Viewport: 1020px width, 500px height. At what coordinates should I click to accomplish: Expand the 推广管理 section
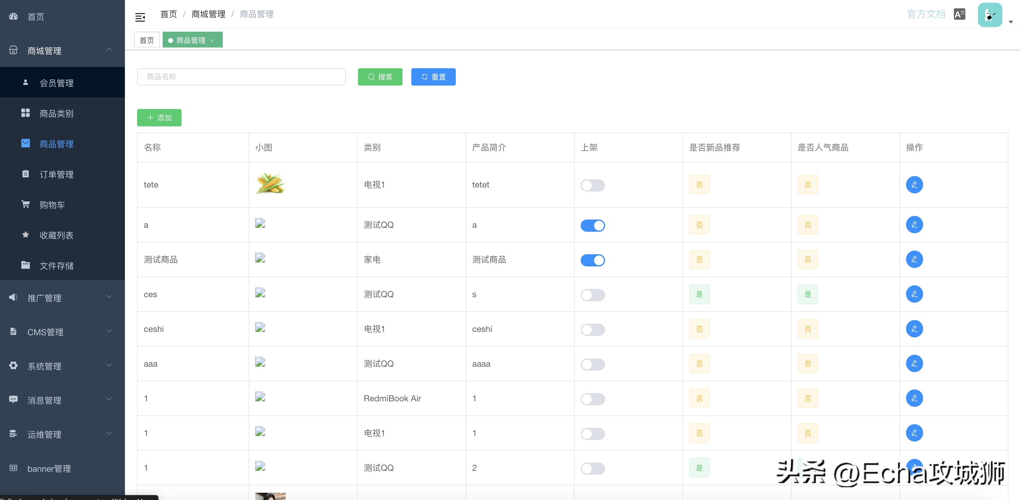(x=44, y=298)
